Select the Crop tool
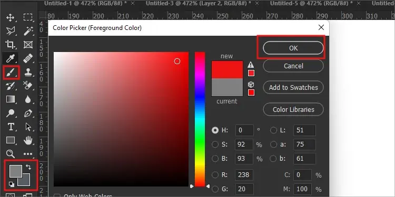The width and height of the screenshot is (395, 197). 11,45
